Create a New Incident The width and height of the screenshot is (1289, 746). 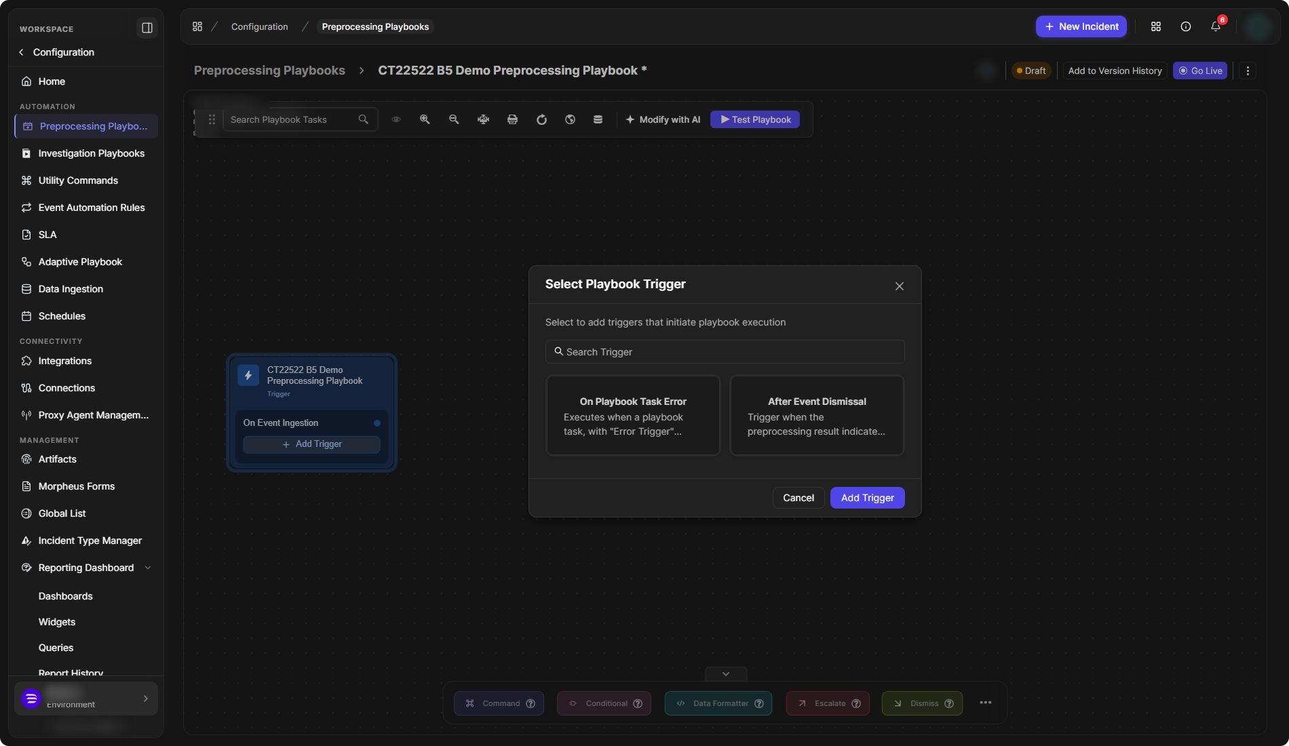(1081, 26)
